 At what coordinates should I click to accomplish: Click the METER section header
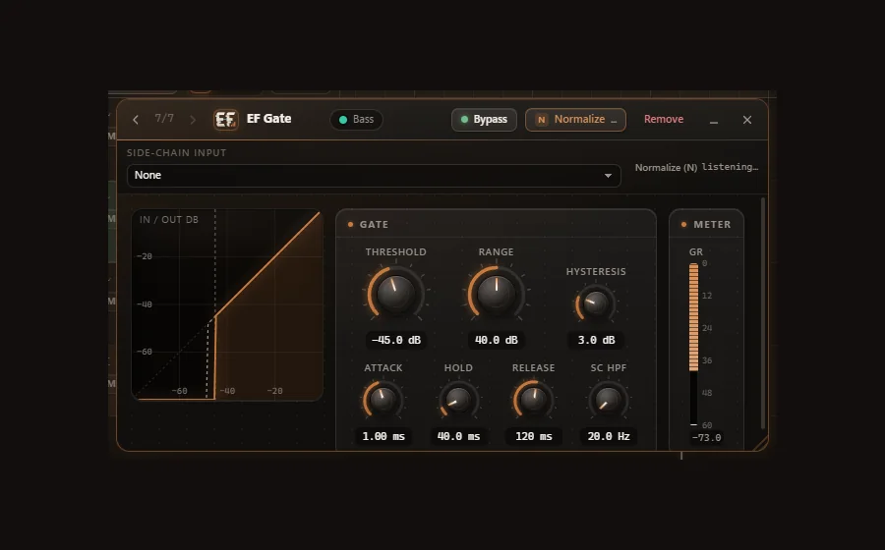pos(706,224)
